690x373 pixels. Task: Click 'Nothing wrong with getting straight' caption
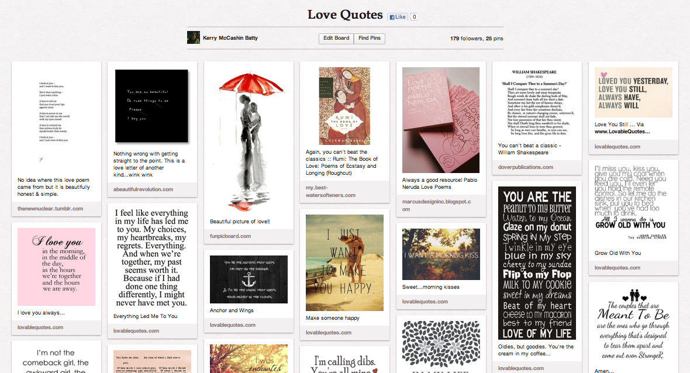pyautogui.click(x=149, y=164)
